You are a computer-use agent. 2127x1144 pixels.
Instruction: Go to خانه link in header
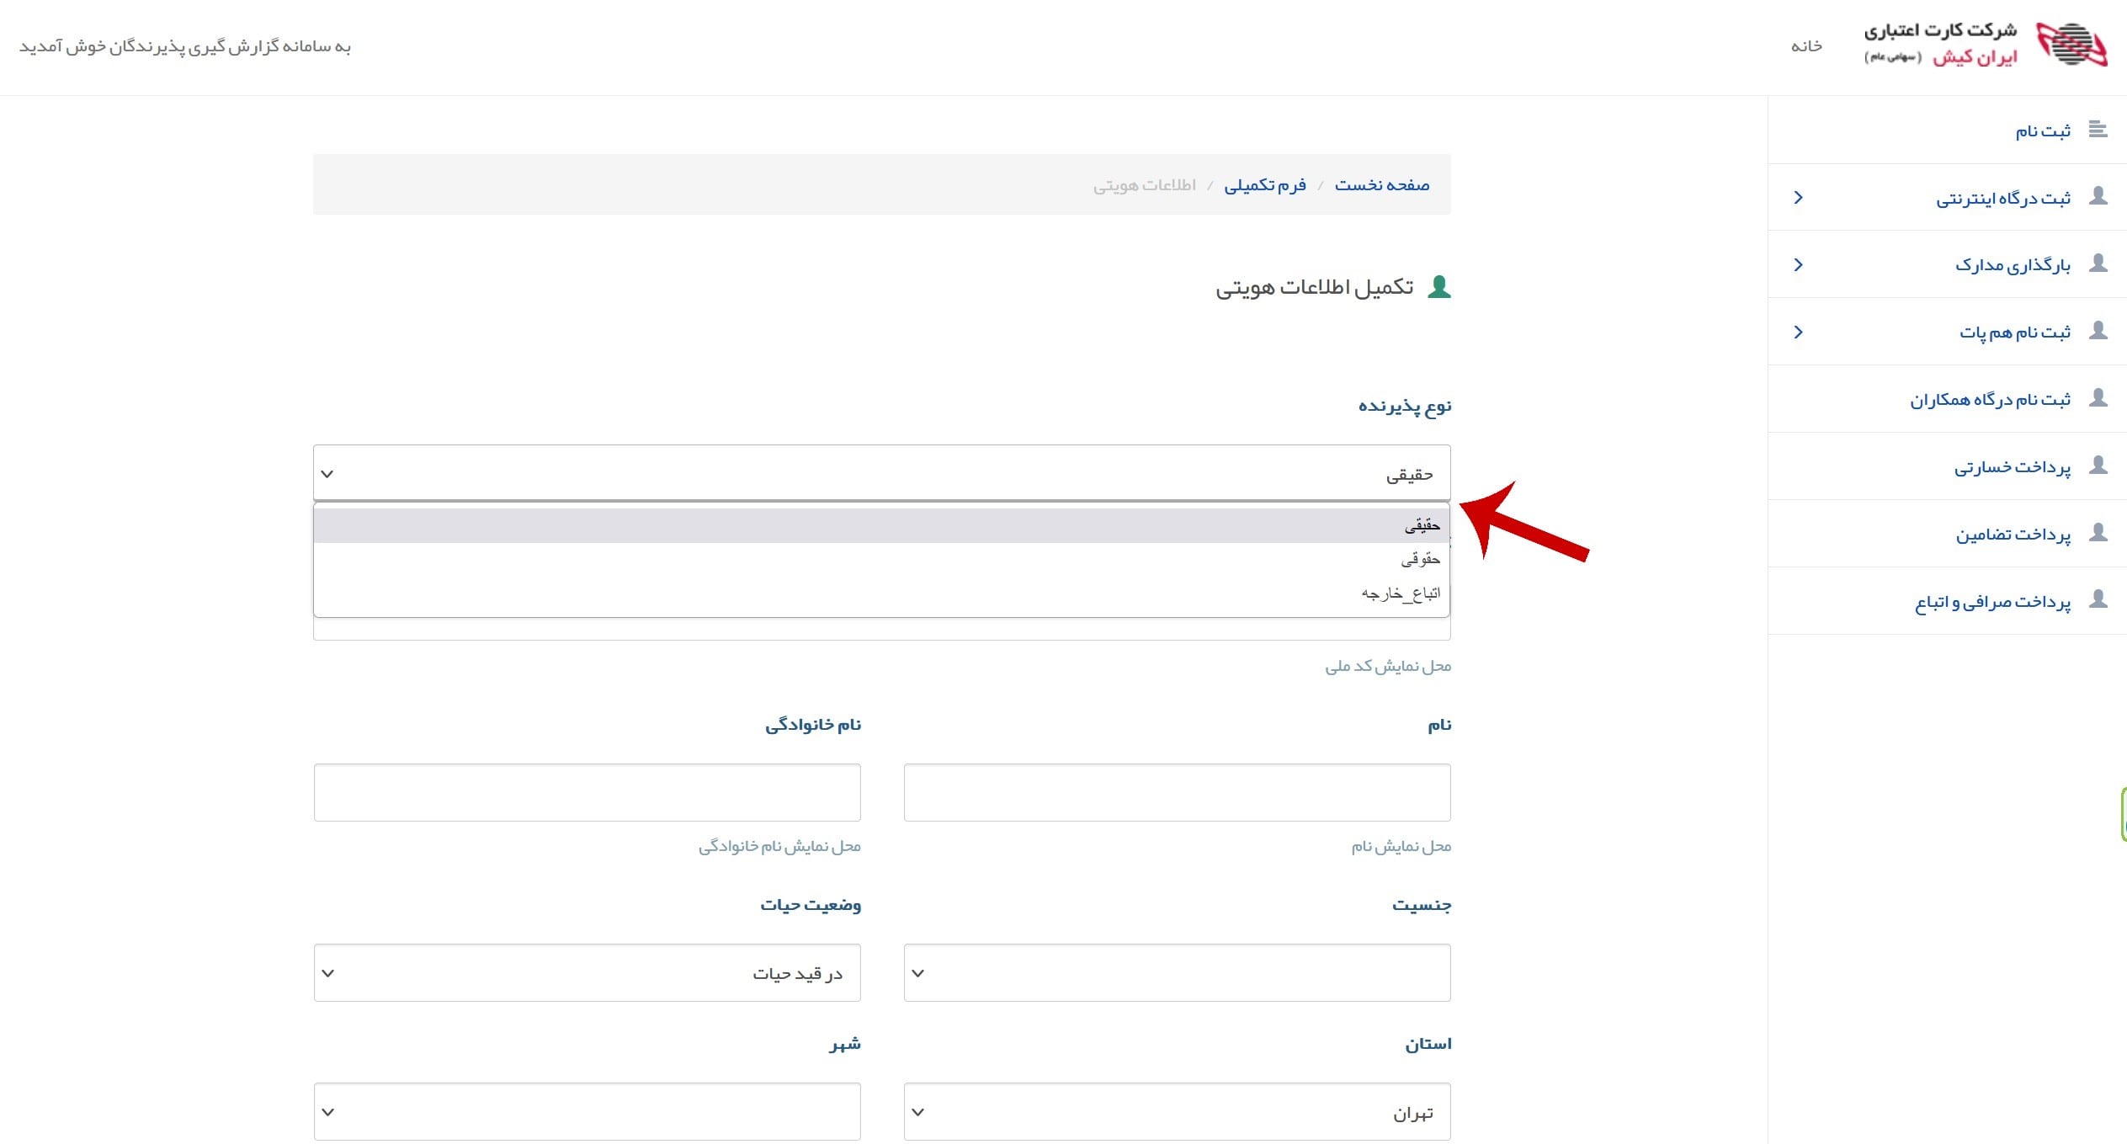[1806, 45]
